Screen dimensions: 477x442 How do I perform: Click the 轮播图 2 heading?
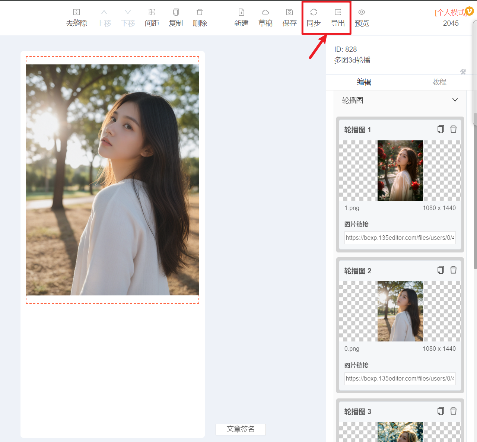[x=357, y=271]
